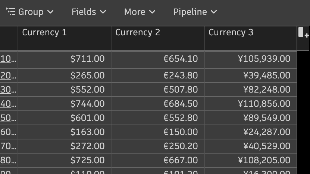Screen dimensions: 310x174
Task: Open the More menu
Action: (140, 12)
